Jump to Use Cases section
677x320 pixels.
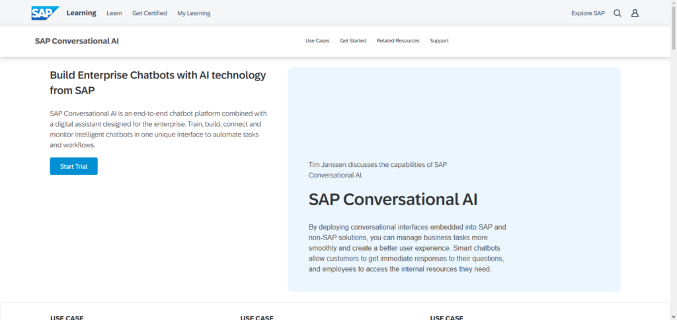[317, 41]
